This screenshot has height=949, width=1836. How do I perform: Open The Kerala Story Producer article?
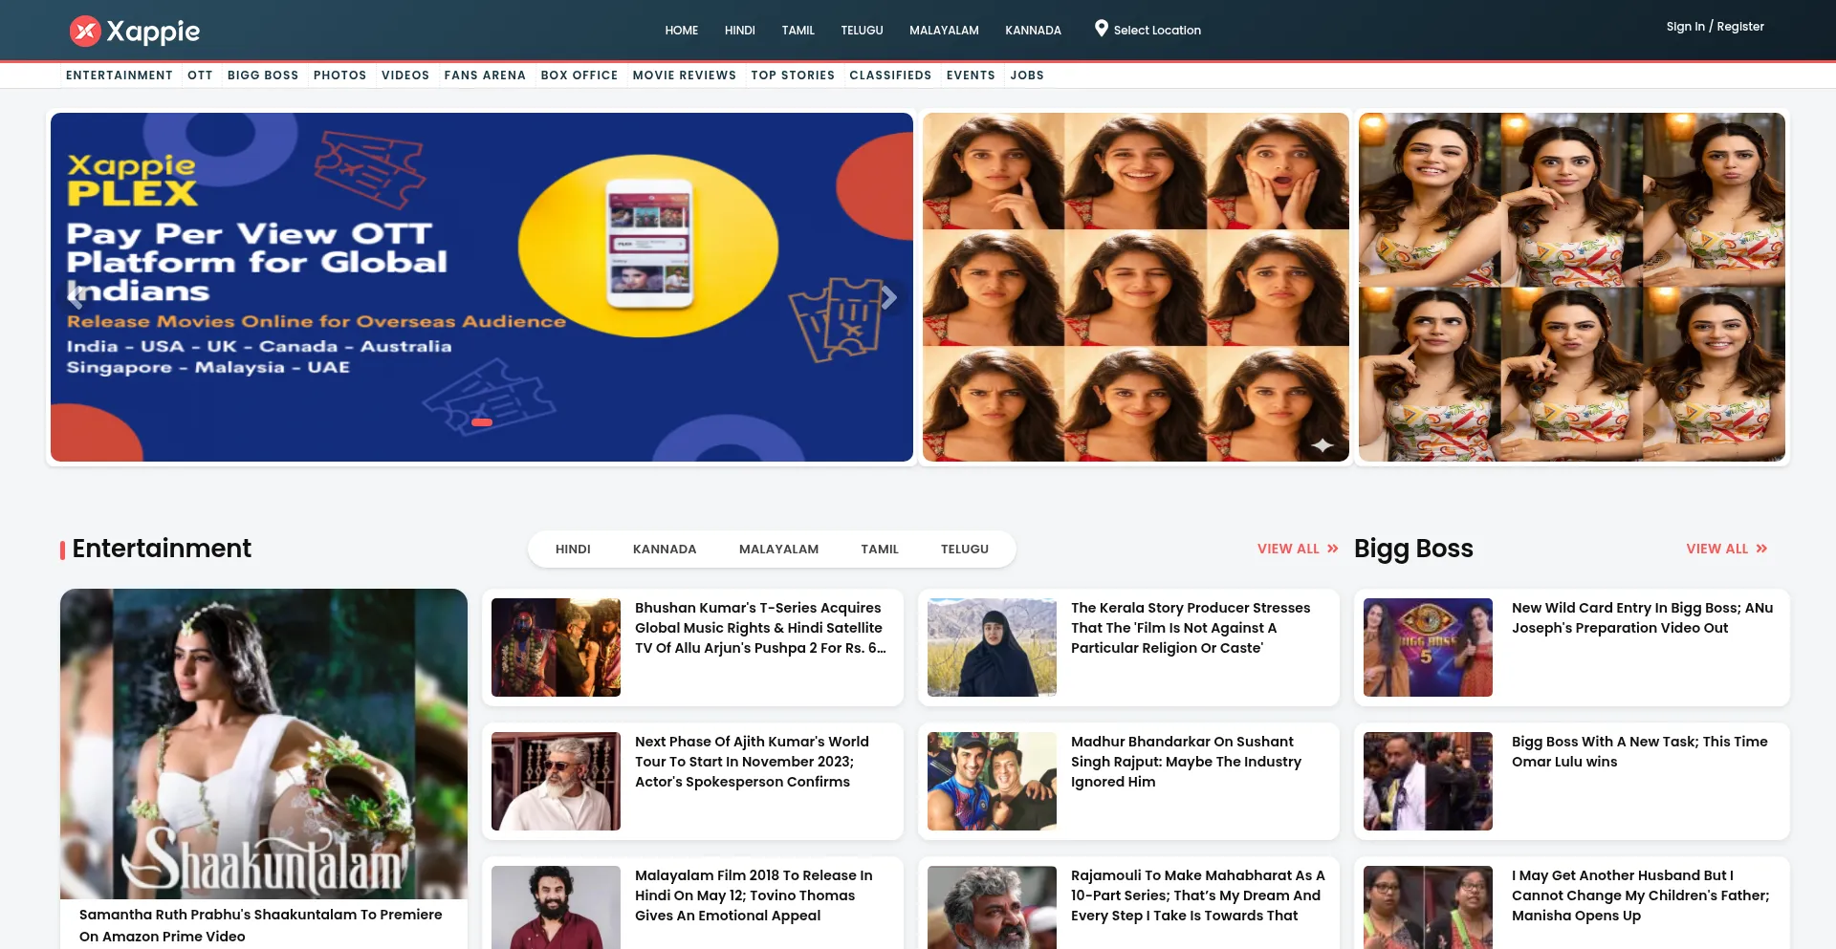coord(1191,628)
